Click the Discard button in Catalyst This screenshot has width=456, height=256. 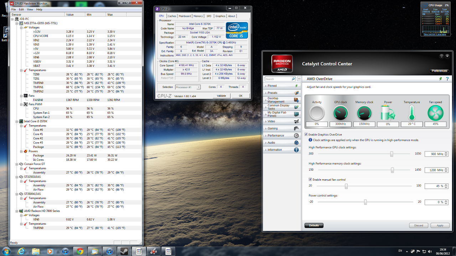[419, 225]
